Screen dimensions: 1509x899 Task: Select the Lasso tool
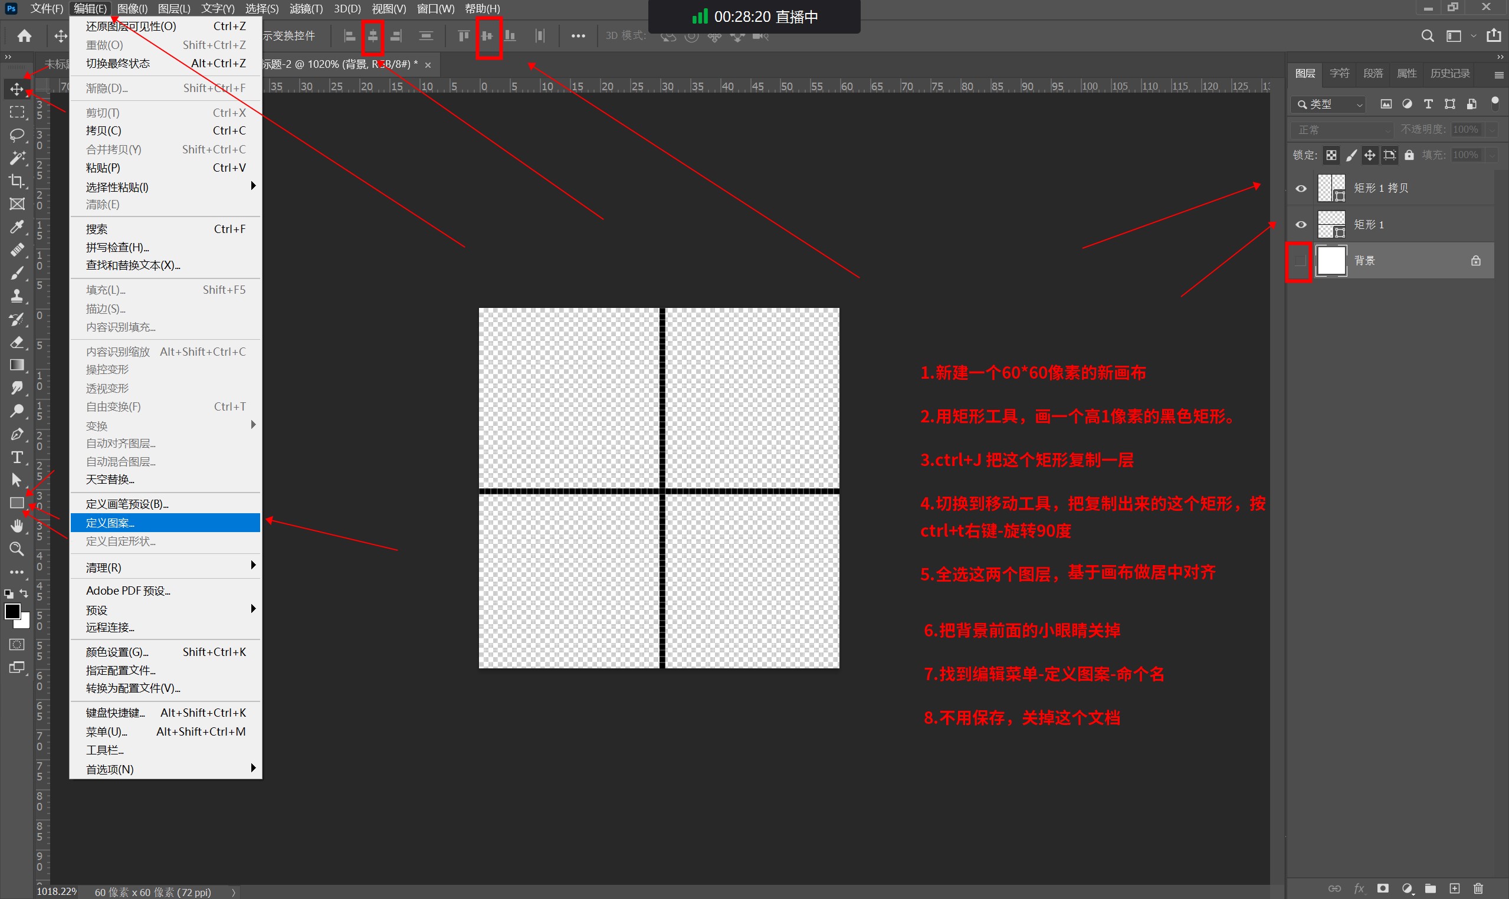click(17, 135)
